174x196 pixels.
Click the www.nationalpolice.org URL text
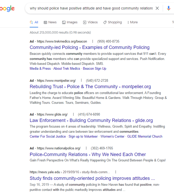[x=59, y=148]
